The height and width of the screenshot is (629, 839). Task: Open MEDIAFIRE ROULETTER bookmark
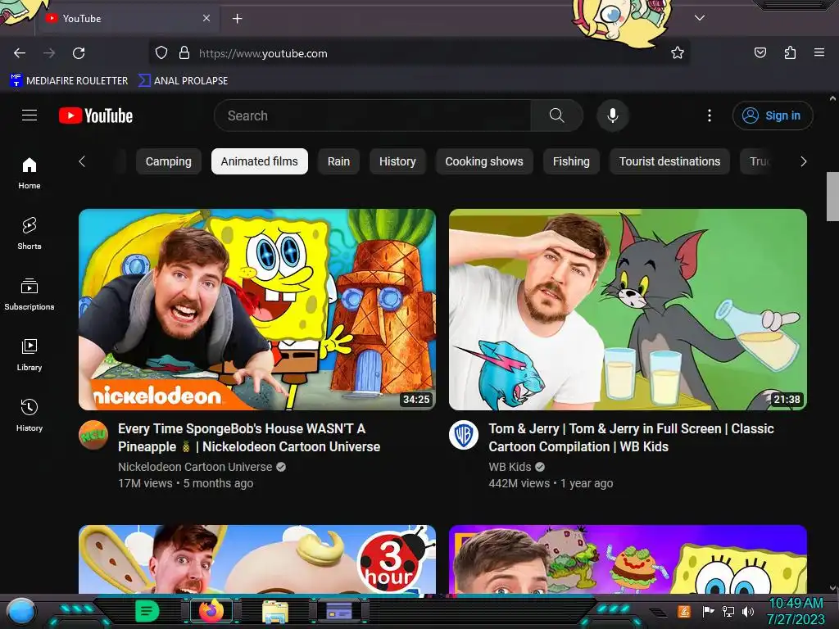point(69,81)
